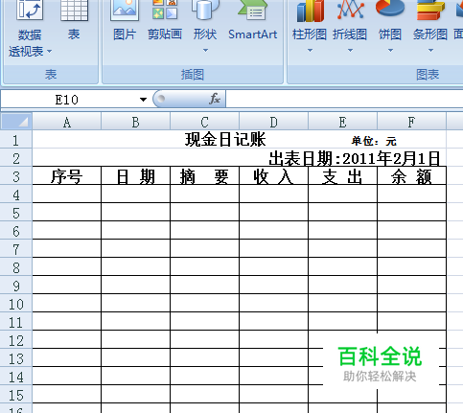The width and height of the screenshot is (463, 413).
Task: Click the fx insert function button
Action: click(215, 99)
